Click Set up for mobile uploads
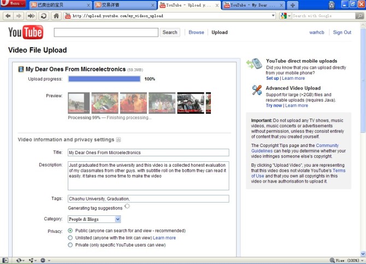 pos(273,78)
